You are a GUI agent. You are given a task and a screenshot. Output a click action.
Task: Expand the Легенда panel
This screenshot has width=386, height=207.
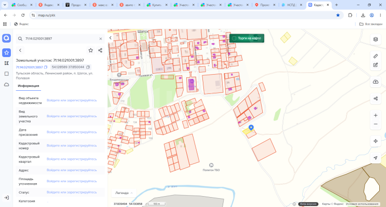[x=124, y=193]
